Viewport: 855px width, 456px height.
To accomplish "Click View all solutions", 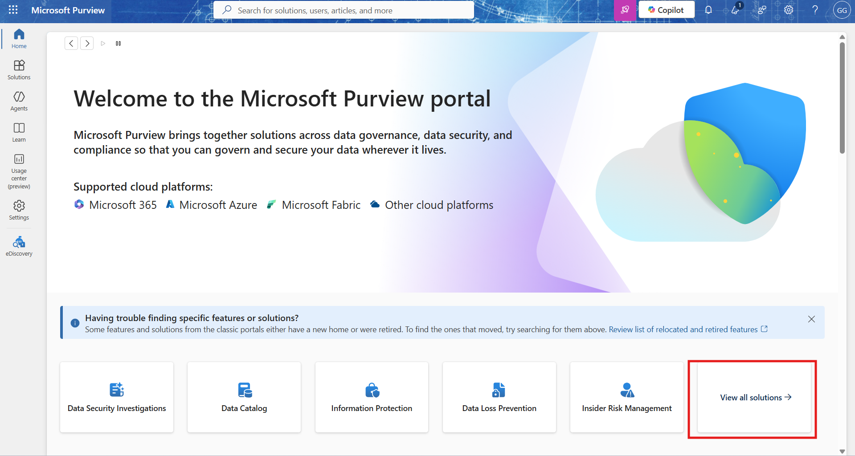I will point(755,397).
